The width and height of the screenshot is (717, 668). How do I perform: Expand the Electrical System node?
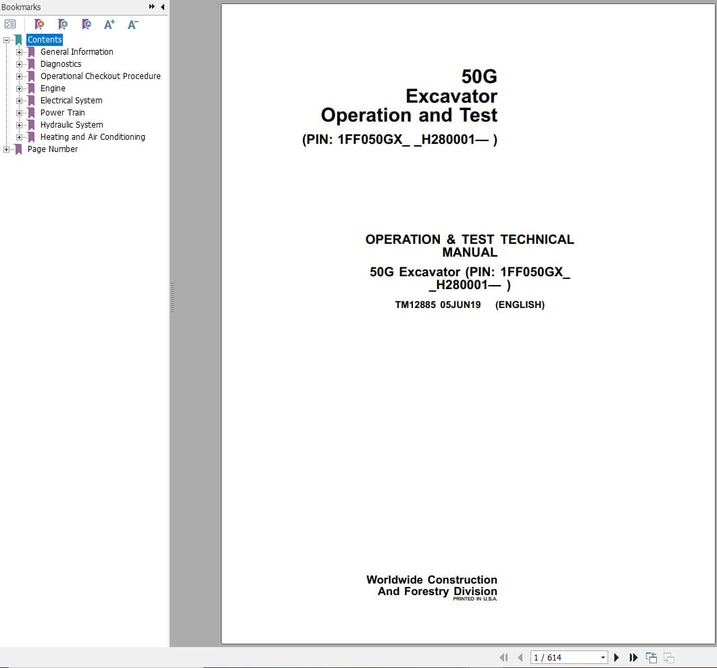pos(19,101)
